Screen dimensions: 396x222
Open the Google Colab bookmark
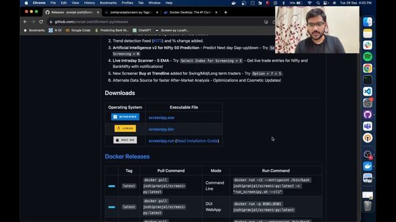click(x=78, y=30)
